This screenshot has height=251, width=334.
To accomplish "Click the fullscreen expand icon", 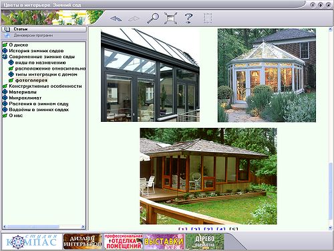I will 171,18.
